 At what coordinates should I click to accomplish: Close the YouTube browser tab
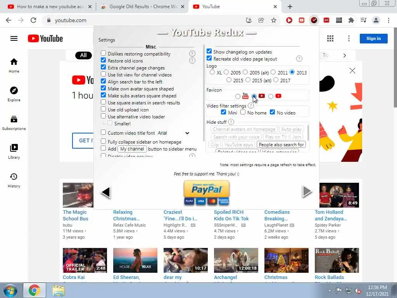click(x=275, y=7)
